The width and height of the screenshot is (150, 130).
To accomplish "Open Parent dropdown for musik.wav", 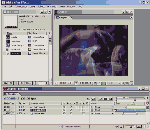I will (104, 113).
